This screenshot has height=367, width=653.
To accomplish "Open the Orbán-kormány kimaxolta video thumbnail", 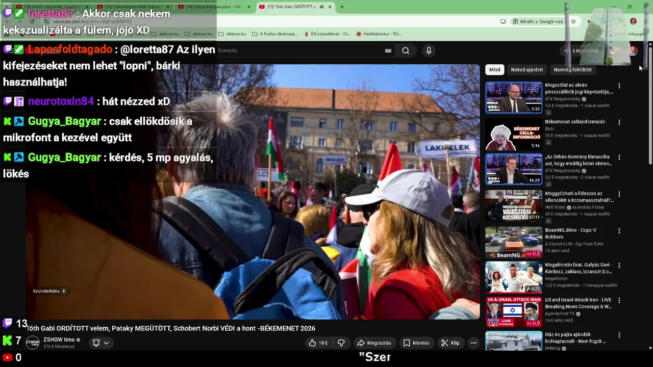I will [x=514, y=169].
